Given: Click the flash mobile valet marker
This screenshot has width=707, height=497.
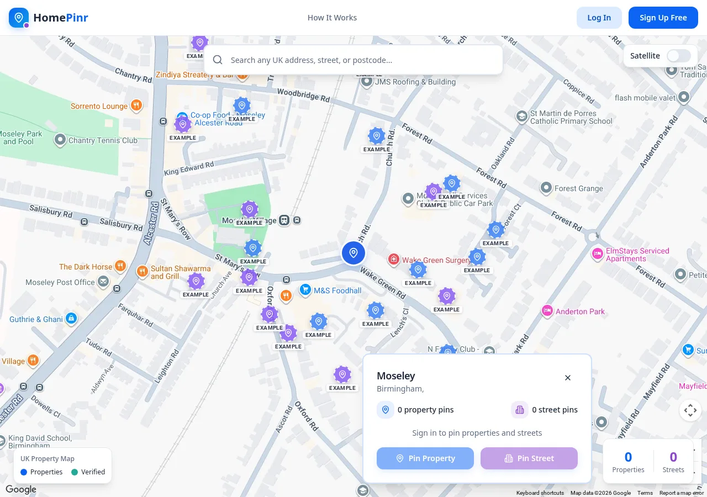Looking at the screenshot, I should (x=684, y=97).
